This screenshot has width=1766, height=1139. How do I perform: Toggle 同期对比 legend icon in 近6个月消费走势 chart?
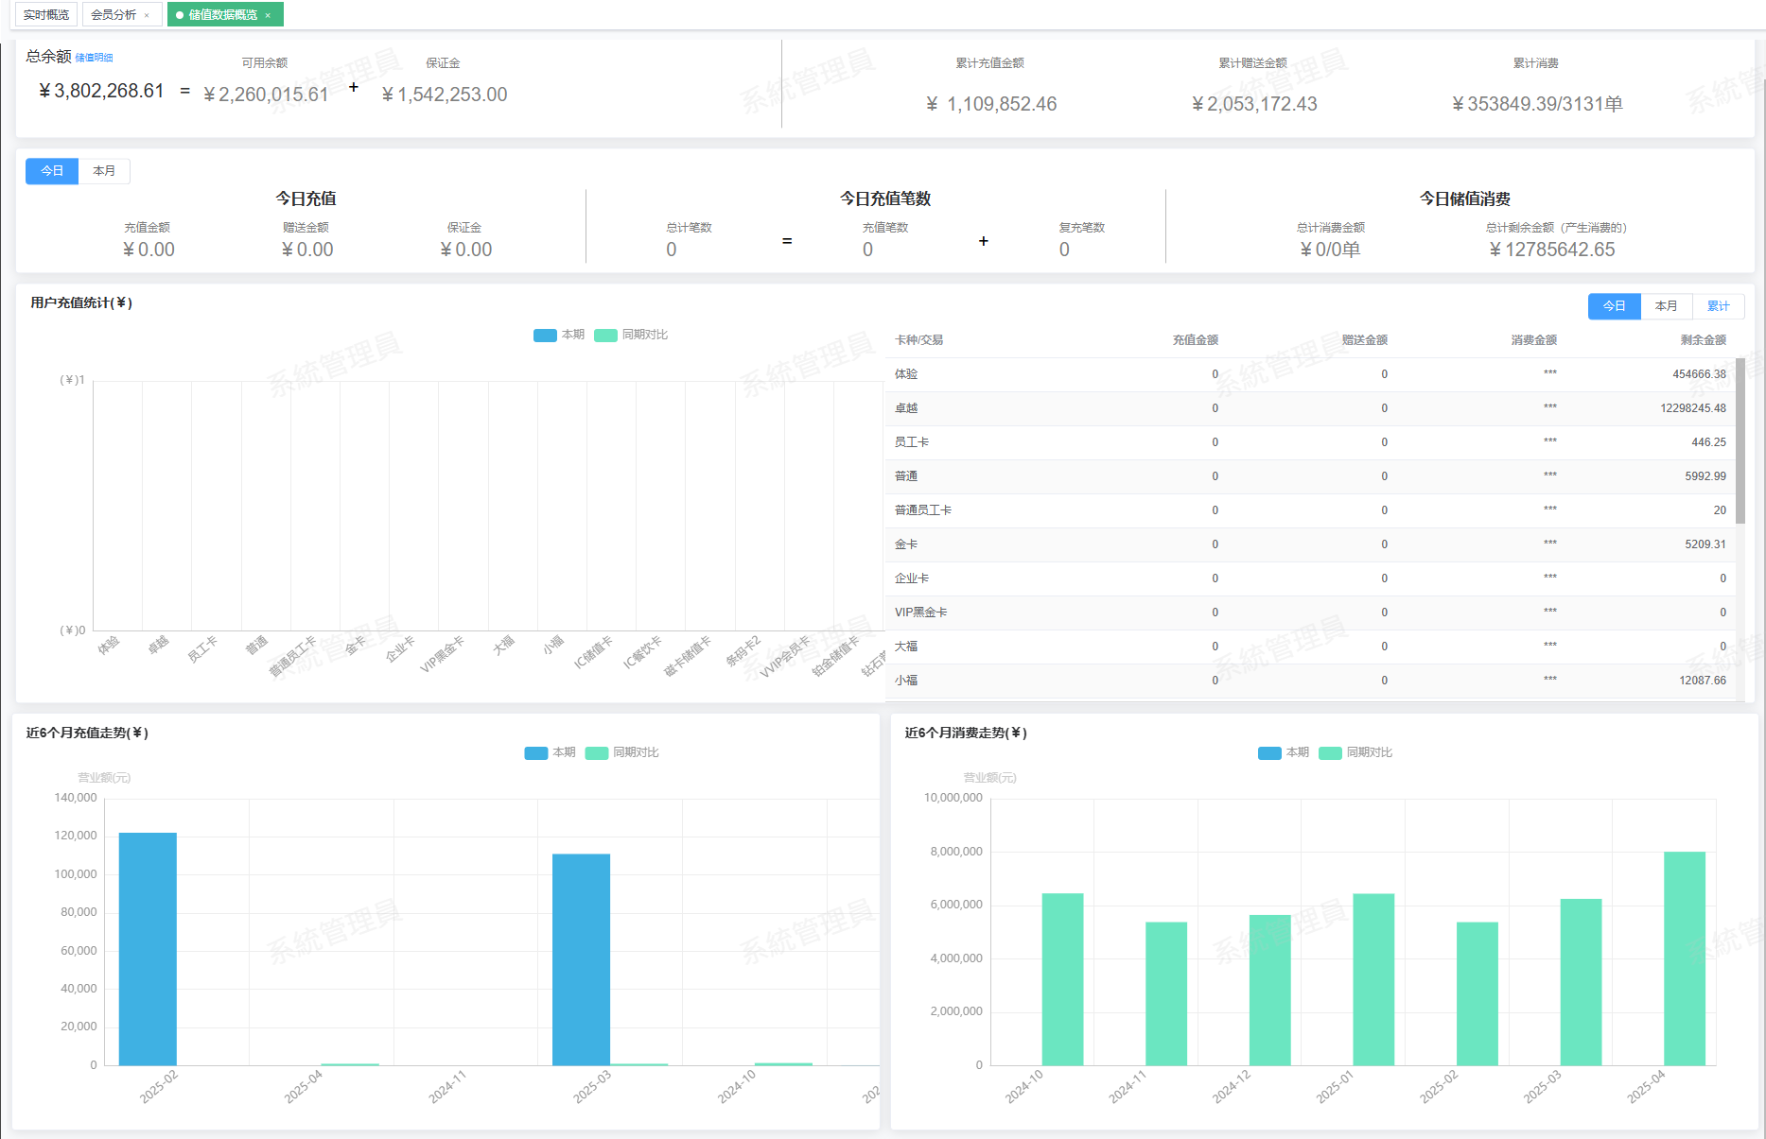[x=1330, y=753]
